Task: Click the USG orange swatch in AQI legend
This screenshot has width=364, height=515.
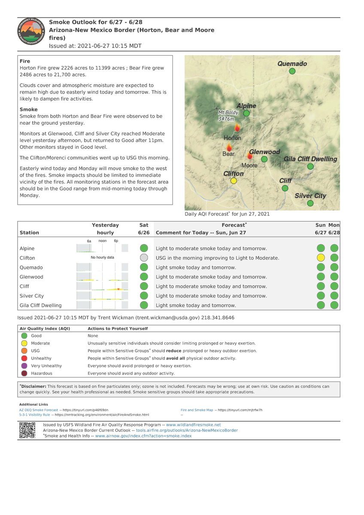Action: point(24,351)
